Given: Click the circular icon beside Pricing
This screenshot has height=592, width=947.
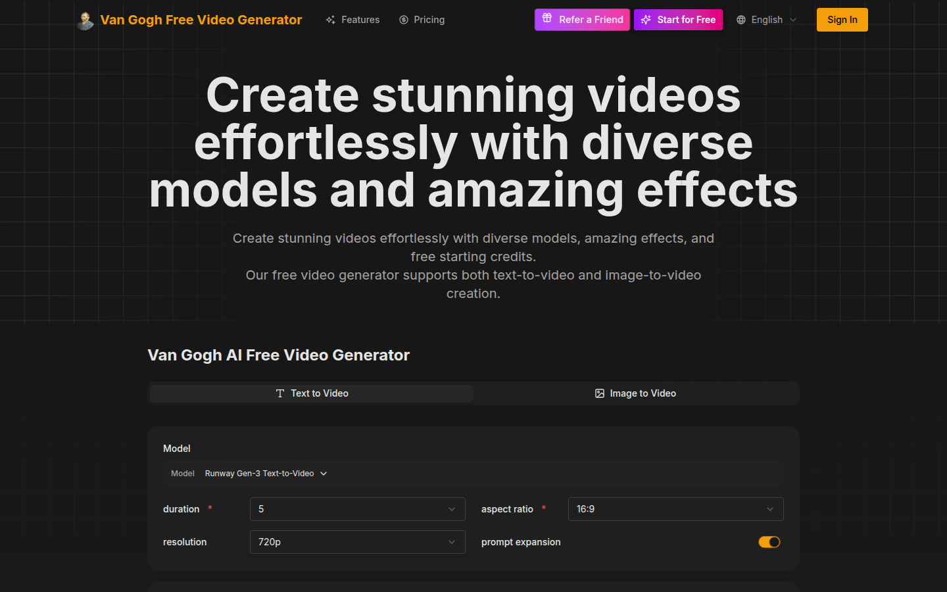Looking at the screenshot, I should click(404, 20).
